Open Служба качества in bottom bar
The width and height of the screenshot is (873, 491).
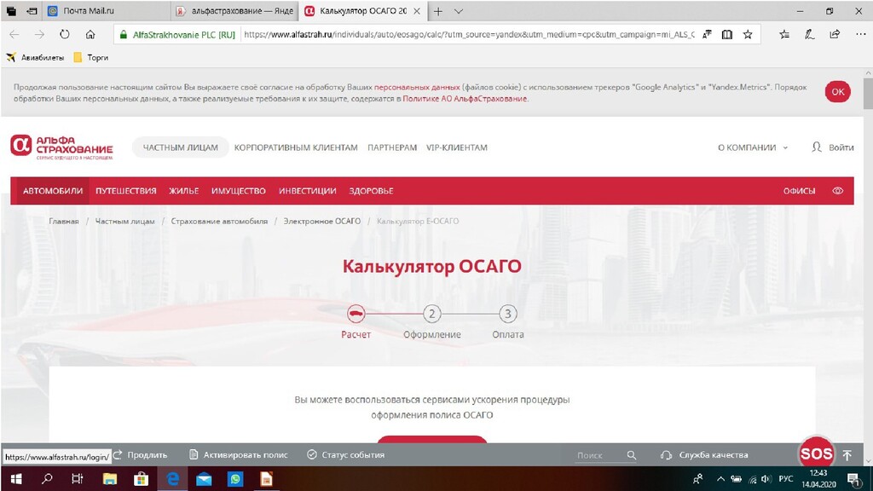(704, 455)
